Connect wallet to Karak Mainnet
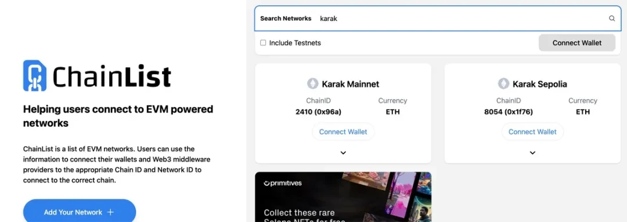 point(343,132)
